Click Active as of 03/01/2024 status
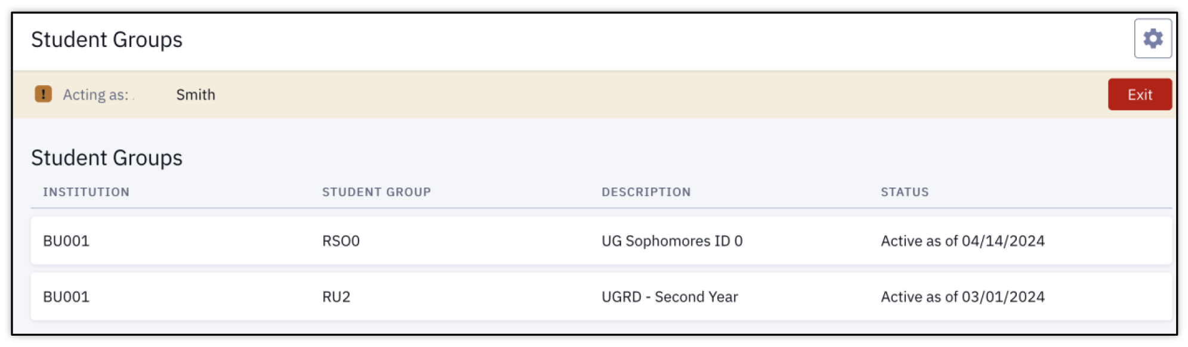 962,297
